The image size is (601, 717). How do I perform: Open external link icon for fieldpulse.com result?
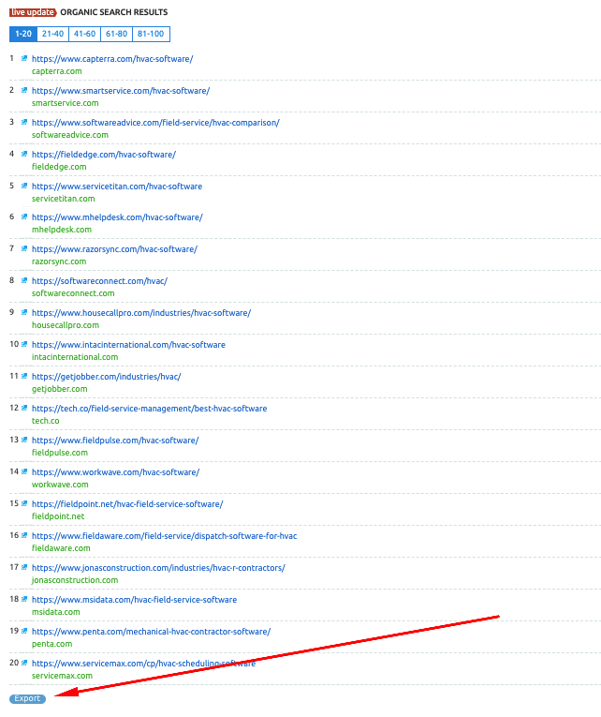24,440
